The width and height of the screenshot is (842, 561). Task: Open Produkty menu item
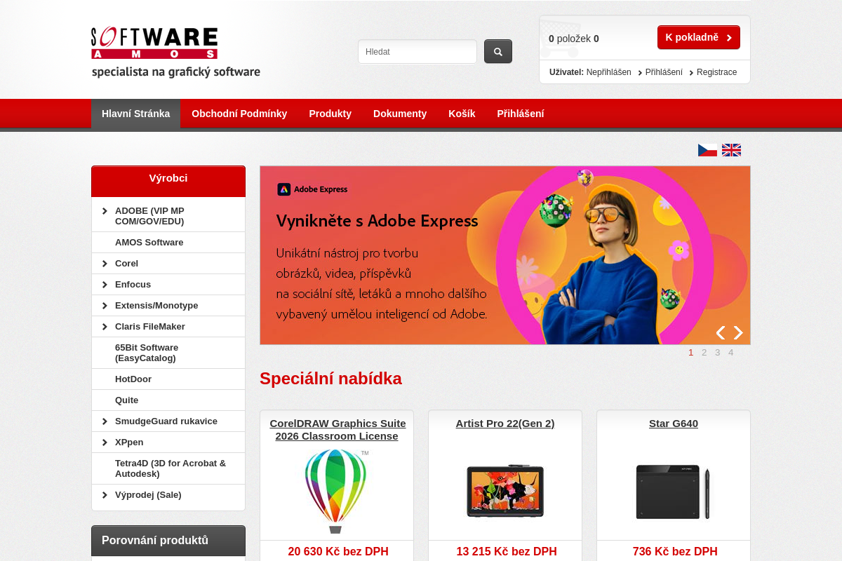pyautogui.click(x=330, y=114)
